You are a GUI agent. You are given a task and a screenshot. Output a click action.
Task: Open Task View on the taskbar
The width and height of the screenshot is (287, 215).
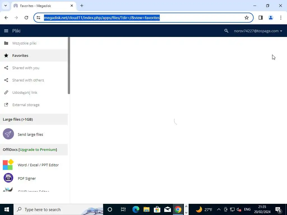pos(123,209)
